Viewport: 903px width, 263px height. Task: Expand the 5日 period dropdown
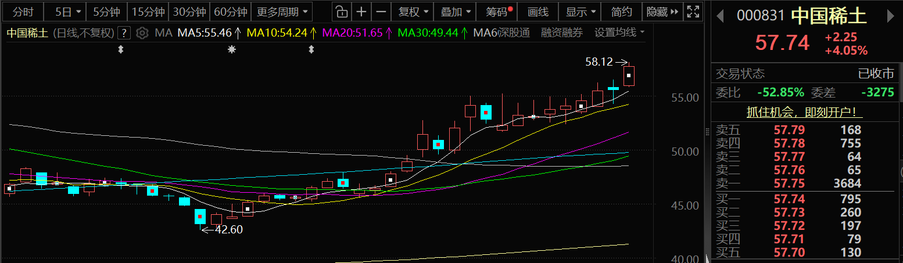(68, 12)
